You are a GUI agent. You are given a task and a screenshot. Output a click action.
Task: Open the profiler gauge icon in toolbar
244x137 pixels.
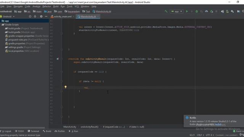[x=207, y=11]
